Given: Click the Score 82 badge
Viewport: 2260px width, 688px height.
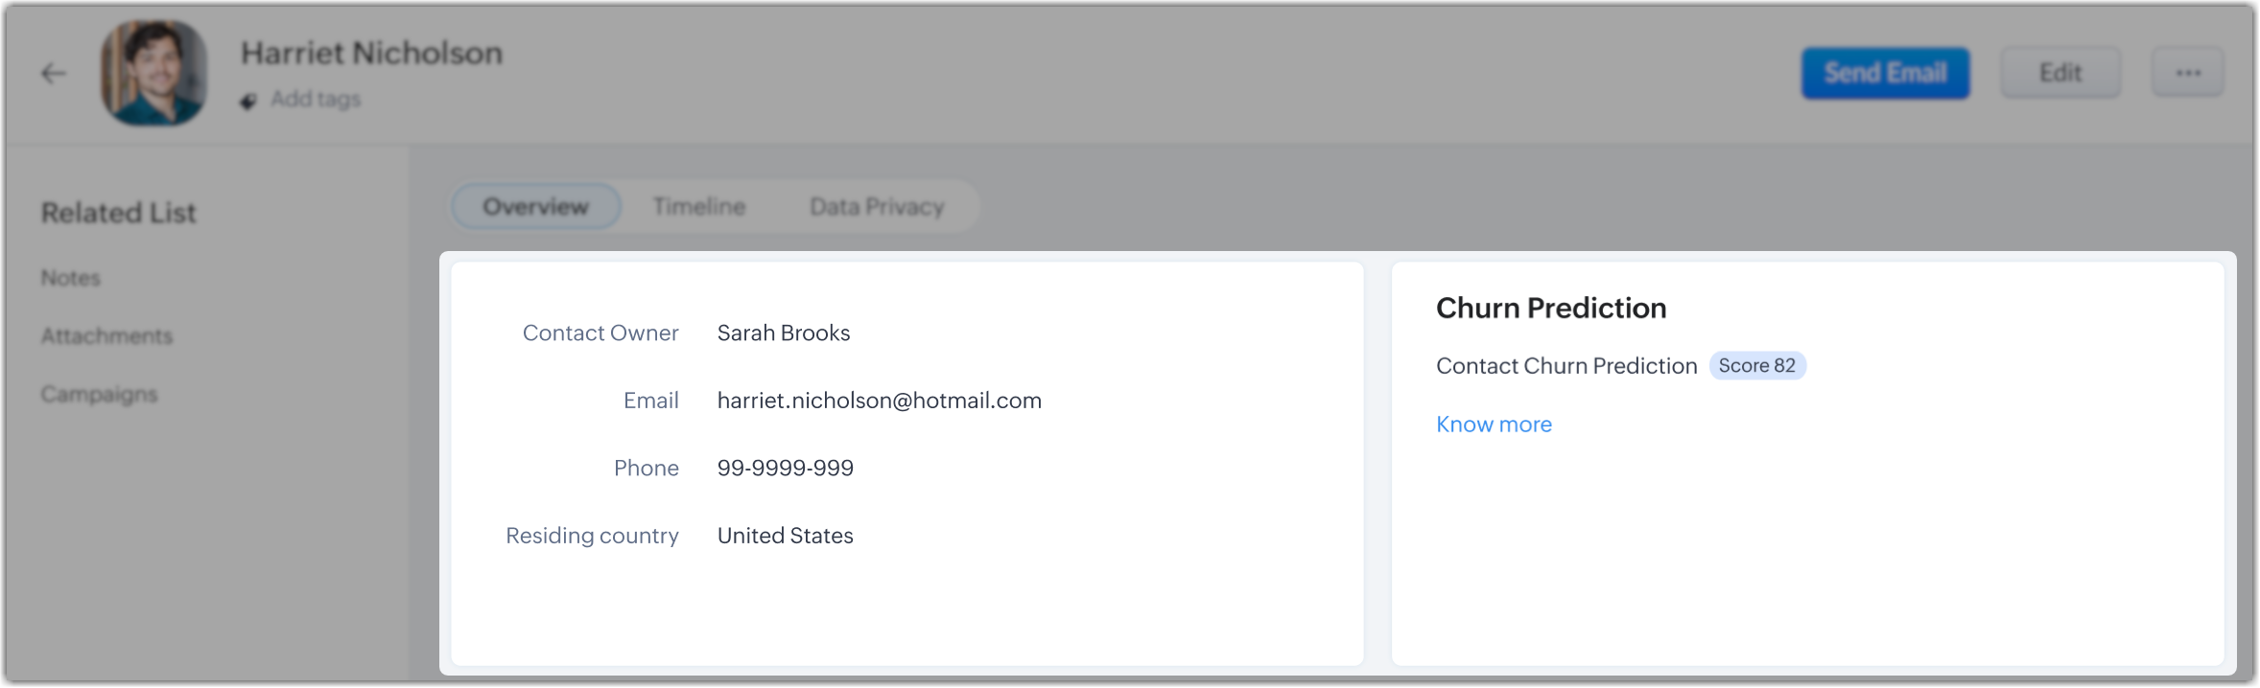Looking at the screenshot, I should pyautogui.click(x=1756, y=366).
